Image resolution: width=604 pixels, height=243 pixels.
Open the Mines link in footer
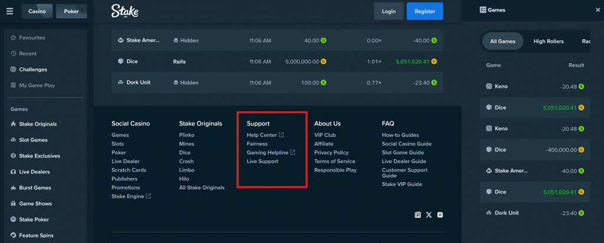186,144
